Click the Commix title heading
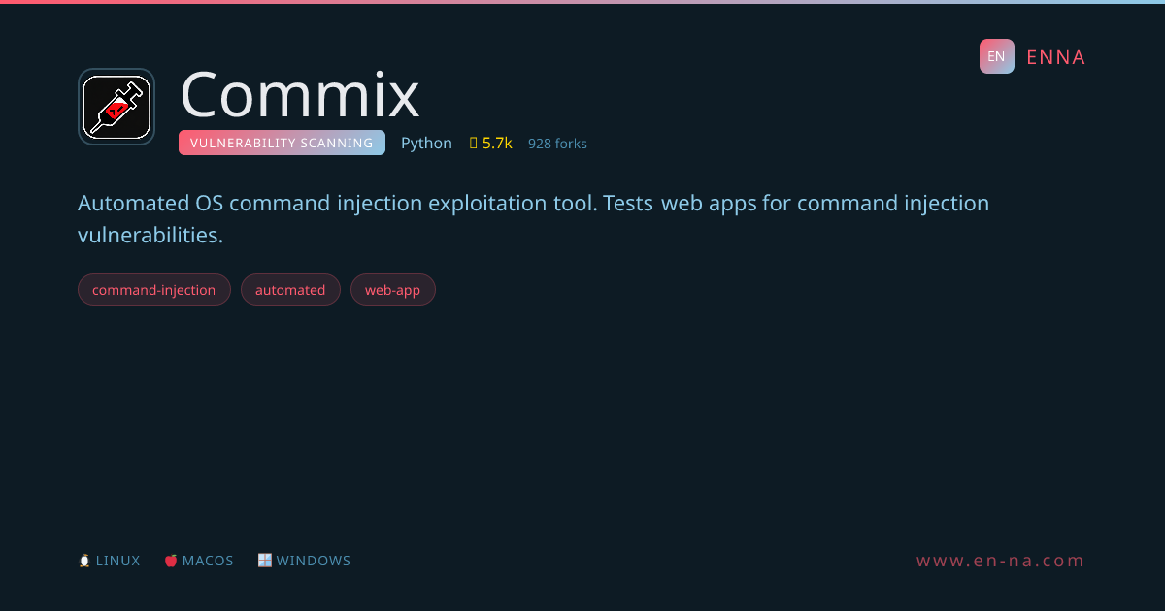 tap(300, 95)
